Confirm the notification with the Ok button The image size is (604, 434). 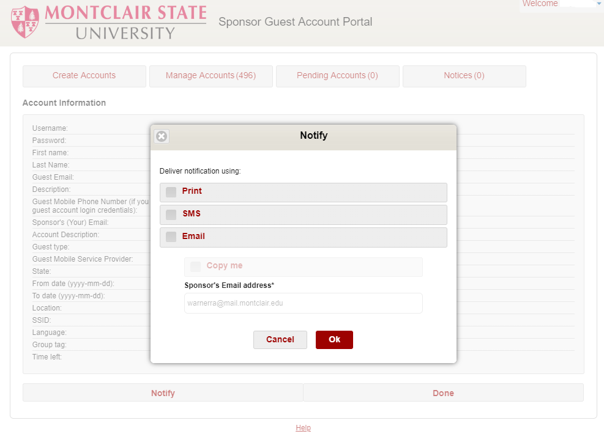334,340
